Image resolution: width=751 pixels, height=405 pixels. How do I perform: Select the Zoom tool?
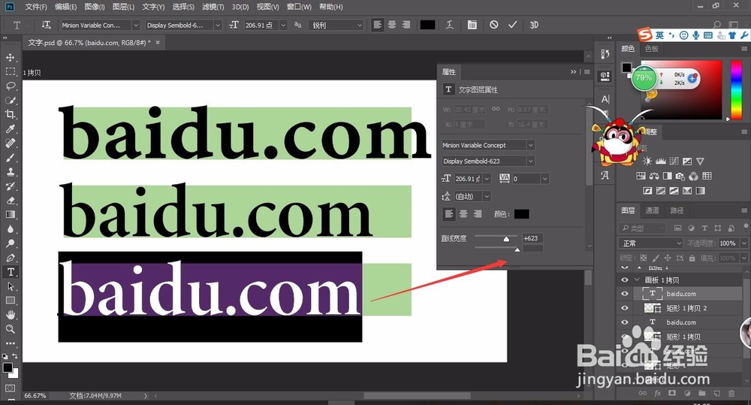tap(10, 329)
